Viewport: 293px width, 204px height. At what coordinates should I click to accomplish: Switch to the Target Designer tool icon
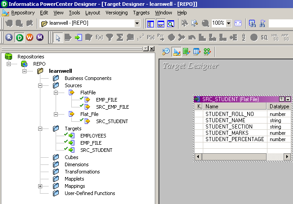[176, 52]
